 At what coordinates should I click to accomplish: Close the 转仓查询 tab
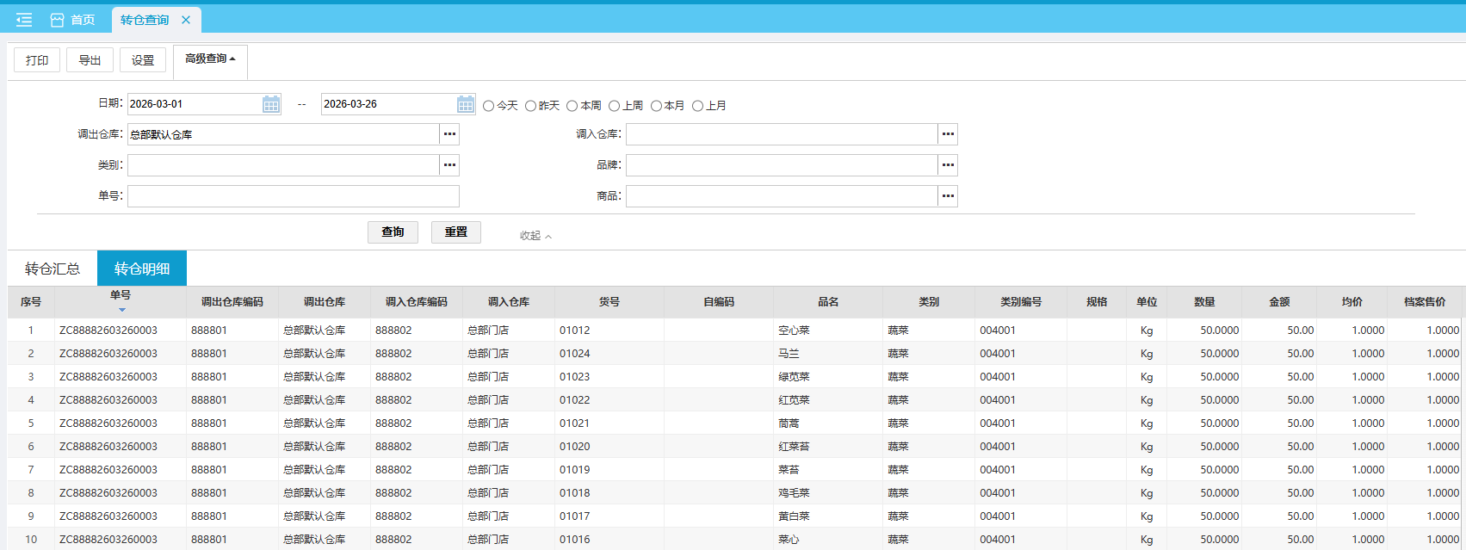[186, 20]
